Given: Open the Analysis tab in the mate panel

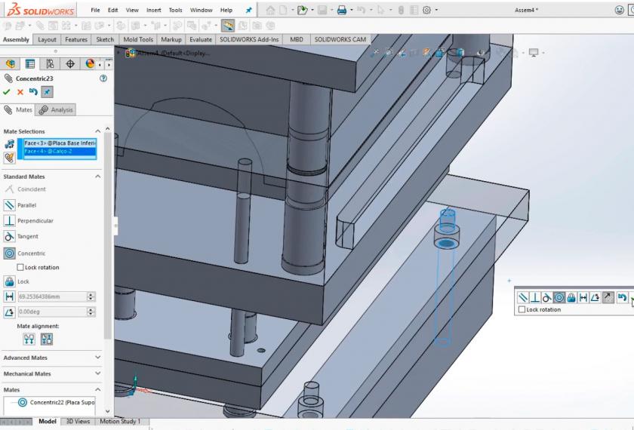Looking at the screenshot, I should click(x=57, y=110).
